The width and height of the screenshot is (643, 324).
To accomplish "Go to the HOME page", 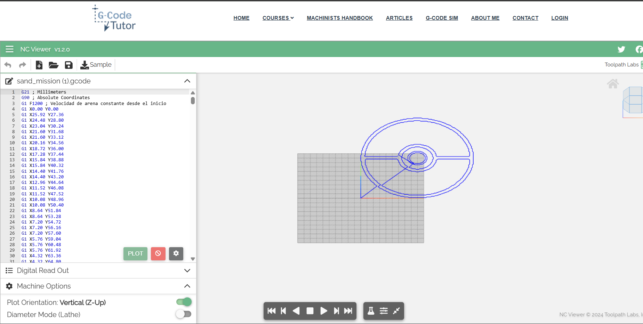I will point(241,18).
